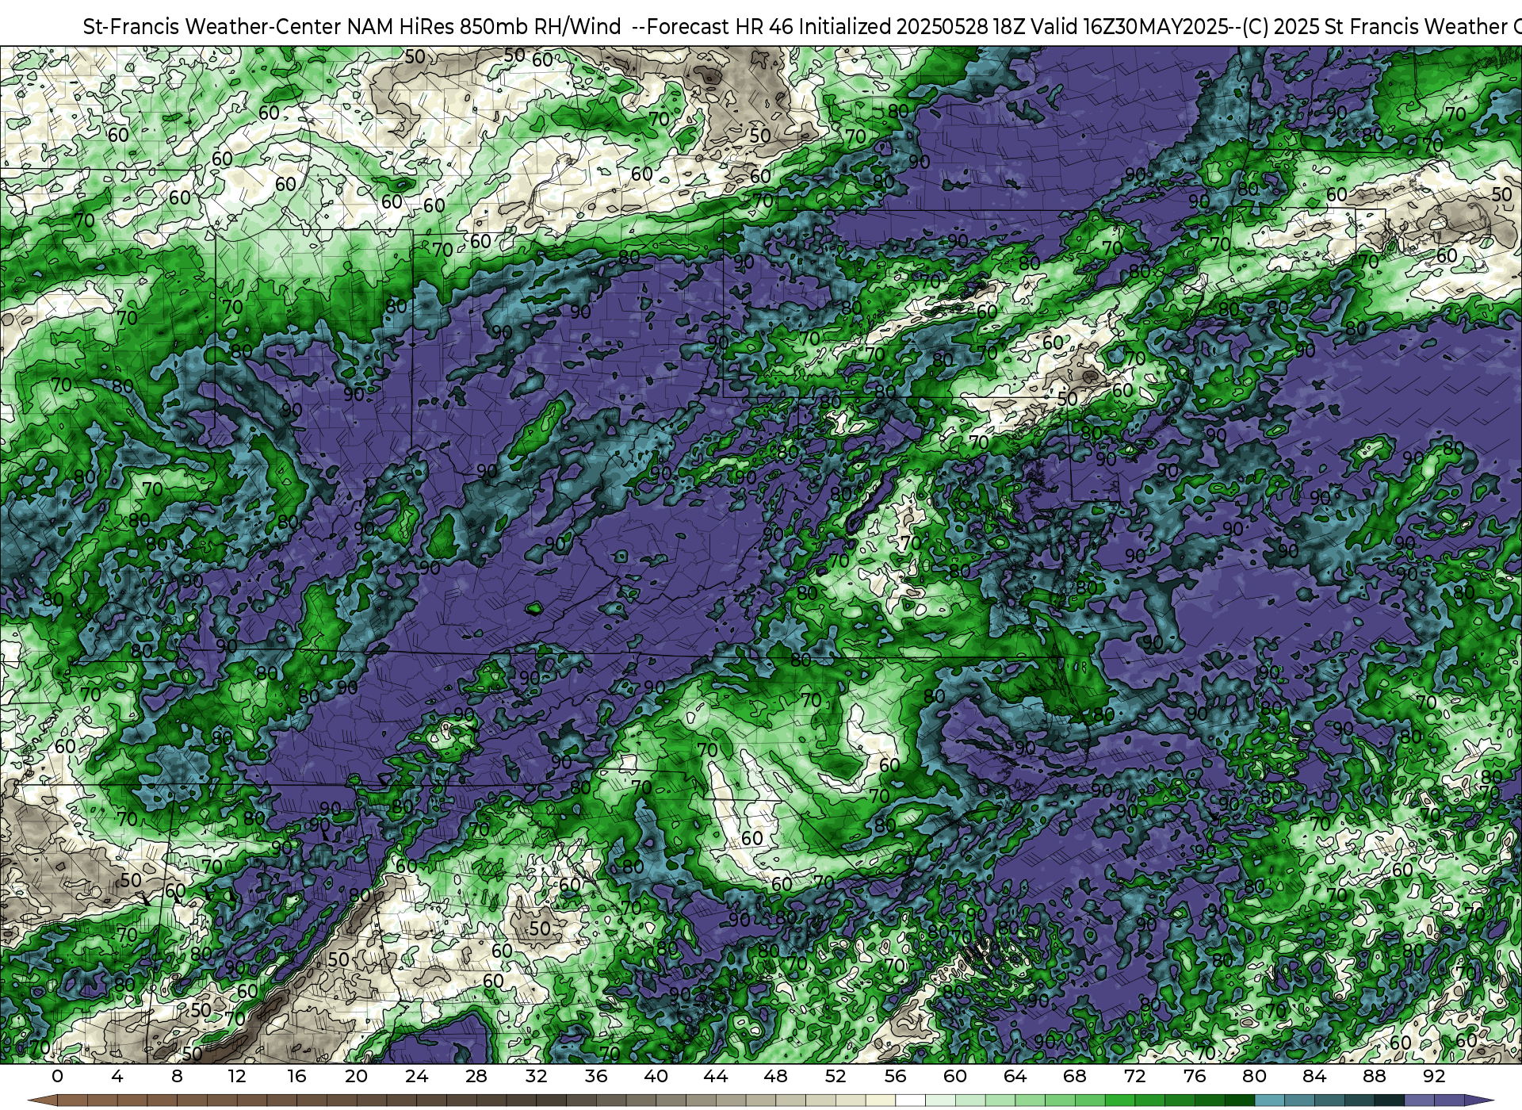Click the color scale label '32'
This screenshot has width=1522, height=1110.
tap(536, 1076)
